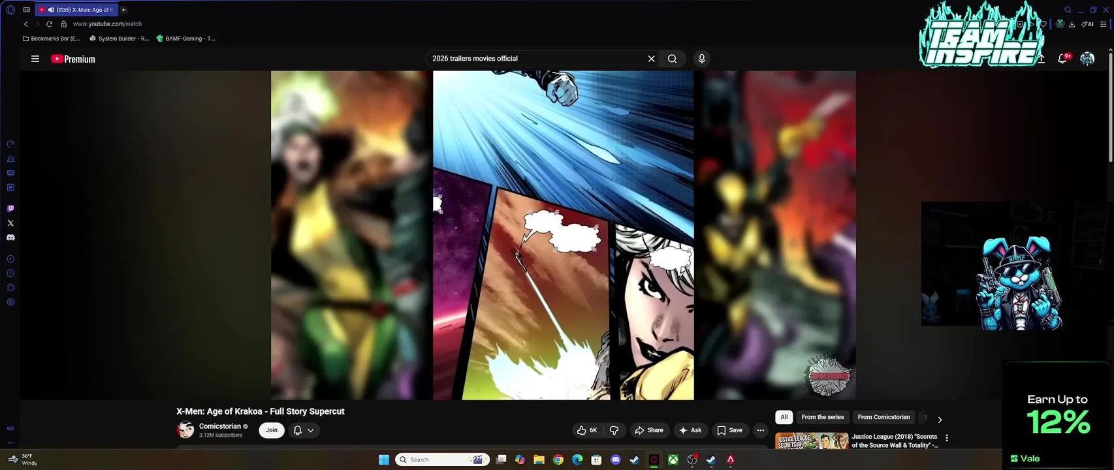The image size is (1114, 470).
Task: Open System Builder bookmark
Action: pyautogui.click(x=119, y=39)
